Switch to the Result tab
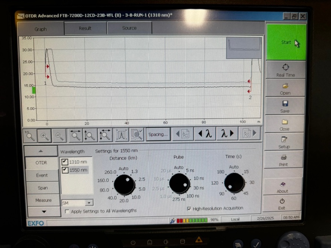Viewport: 331px width, 248px height. pyautogui.click(x=85, y=28)
